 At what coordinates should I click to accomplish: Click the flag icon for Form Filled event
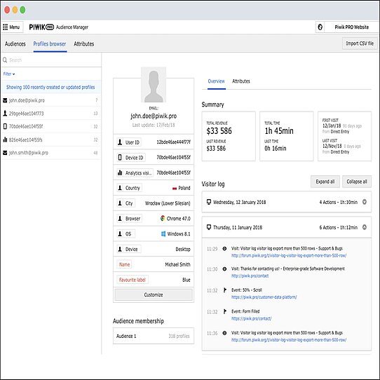click(x=224, y=311)
